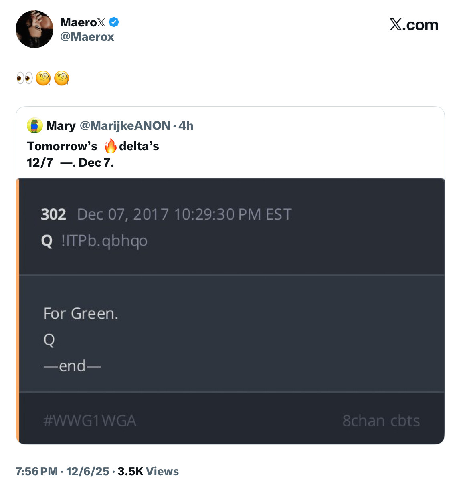This screenshot has width=463, height=486.
Task: Click Mary's Pepe frog avatar
Action: [x=35, y=126]
